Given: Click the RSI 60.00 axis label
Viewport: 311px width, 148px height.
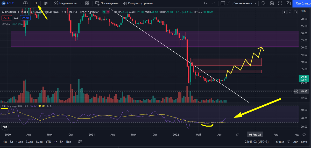Looking at the screenshot, I should 304,110.
